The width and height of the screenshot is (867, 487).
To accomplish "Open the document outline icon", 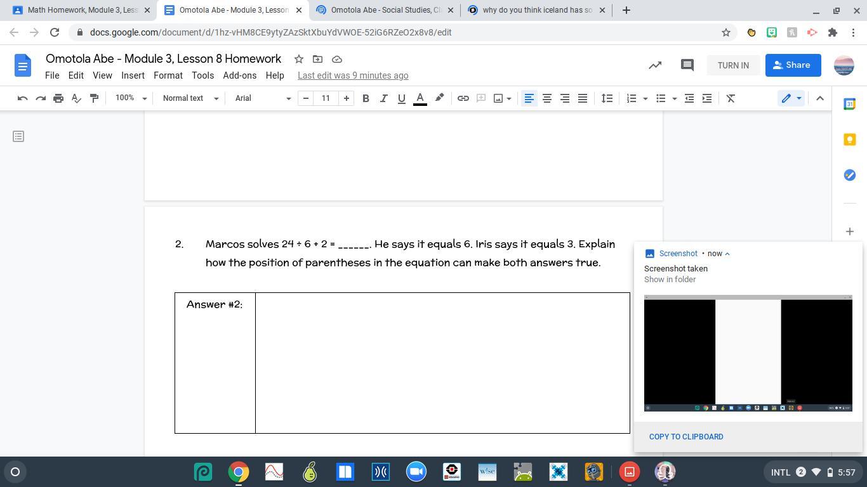I will pyautogui.click(x=18, y=136).
